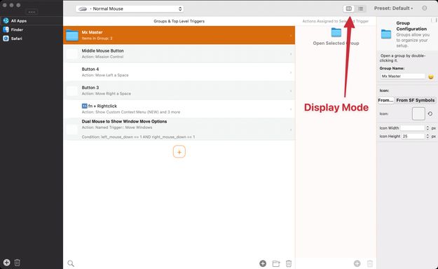Expand the chevron on the Middle Mouse Button row
The image size is (438, 269).
click(x=291, y=54)
